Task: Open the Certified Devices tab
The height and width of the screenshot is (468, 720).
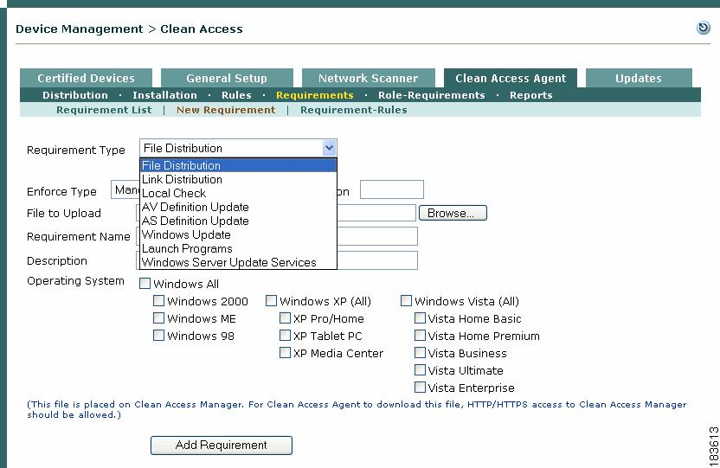Action: (x=86, y=78)
